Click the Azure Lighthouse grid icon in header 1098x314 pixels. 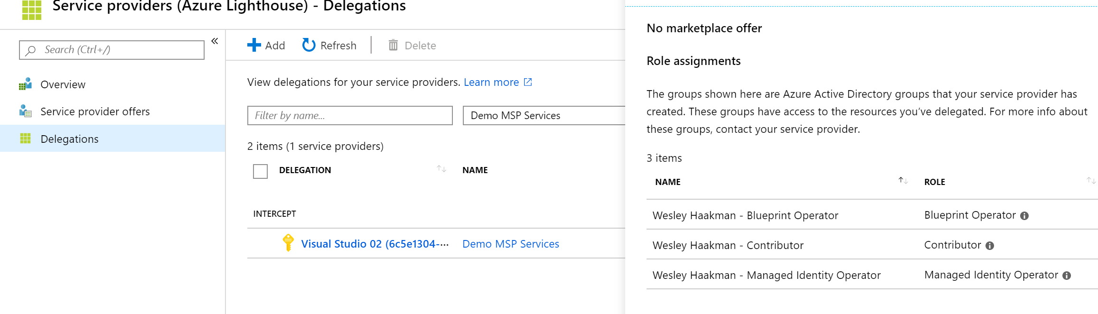click(32, 9)
